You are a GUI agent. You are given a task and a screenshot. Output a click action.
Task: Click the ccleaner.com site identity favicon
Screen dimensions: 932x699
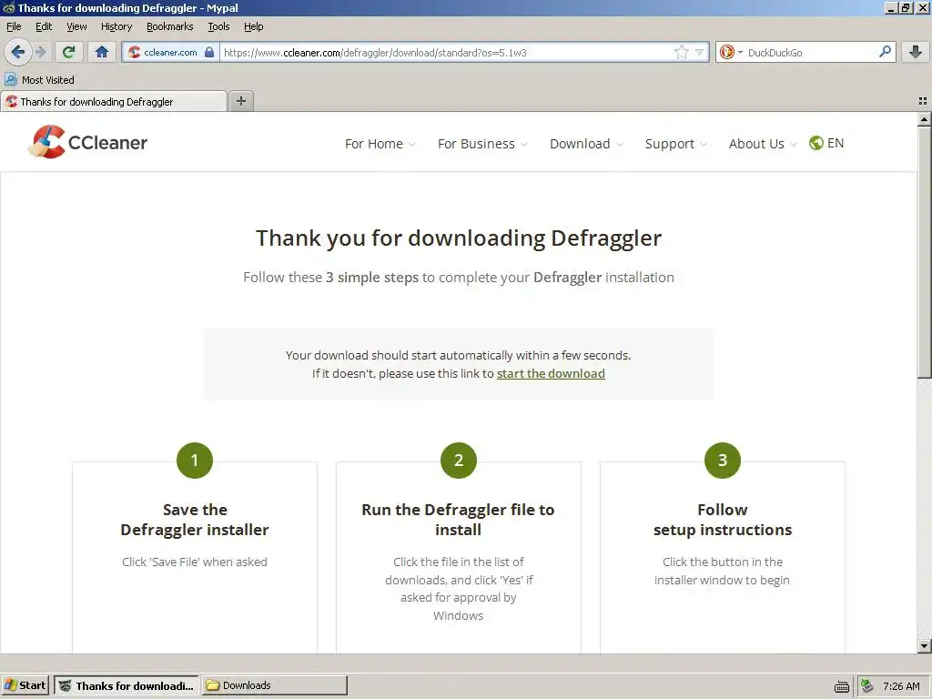point(135,52)
